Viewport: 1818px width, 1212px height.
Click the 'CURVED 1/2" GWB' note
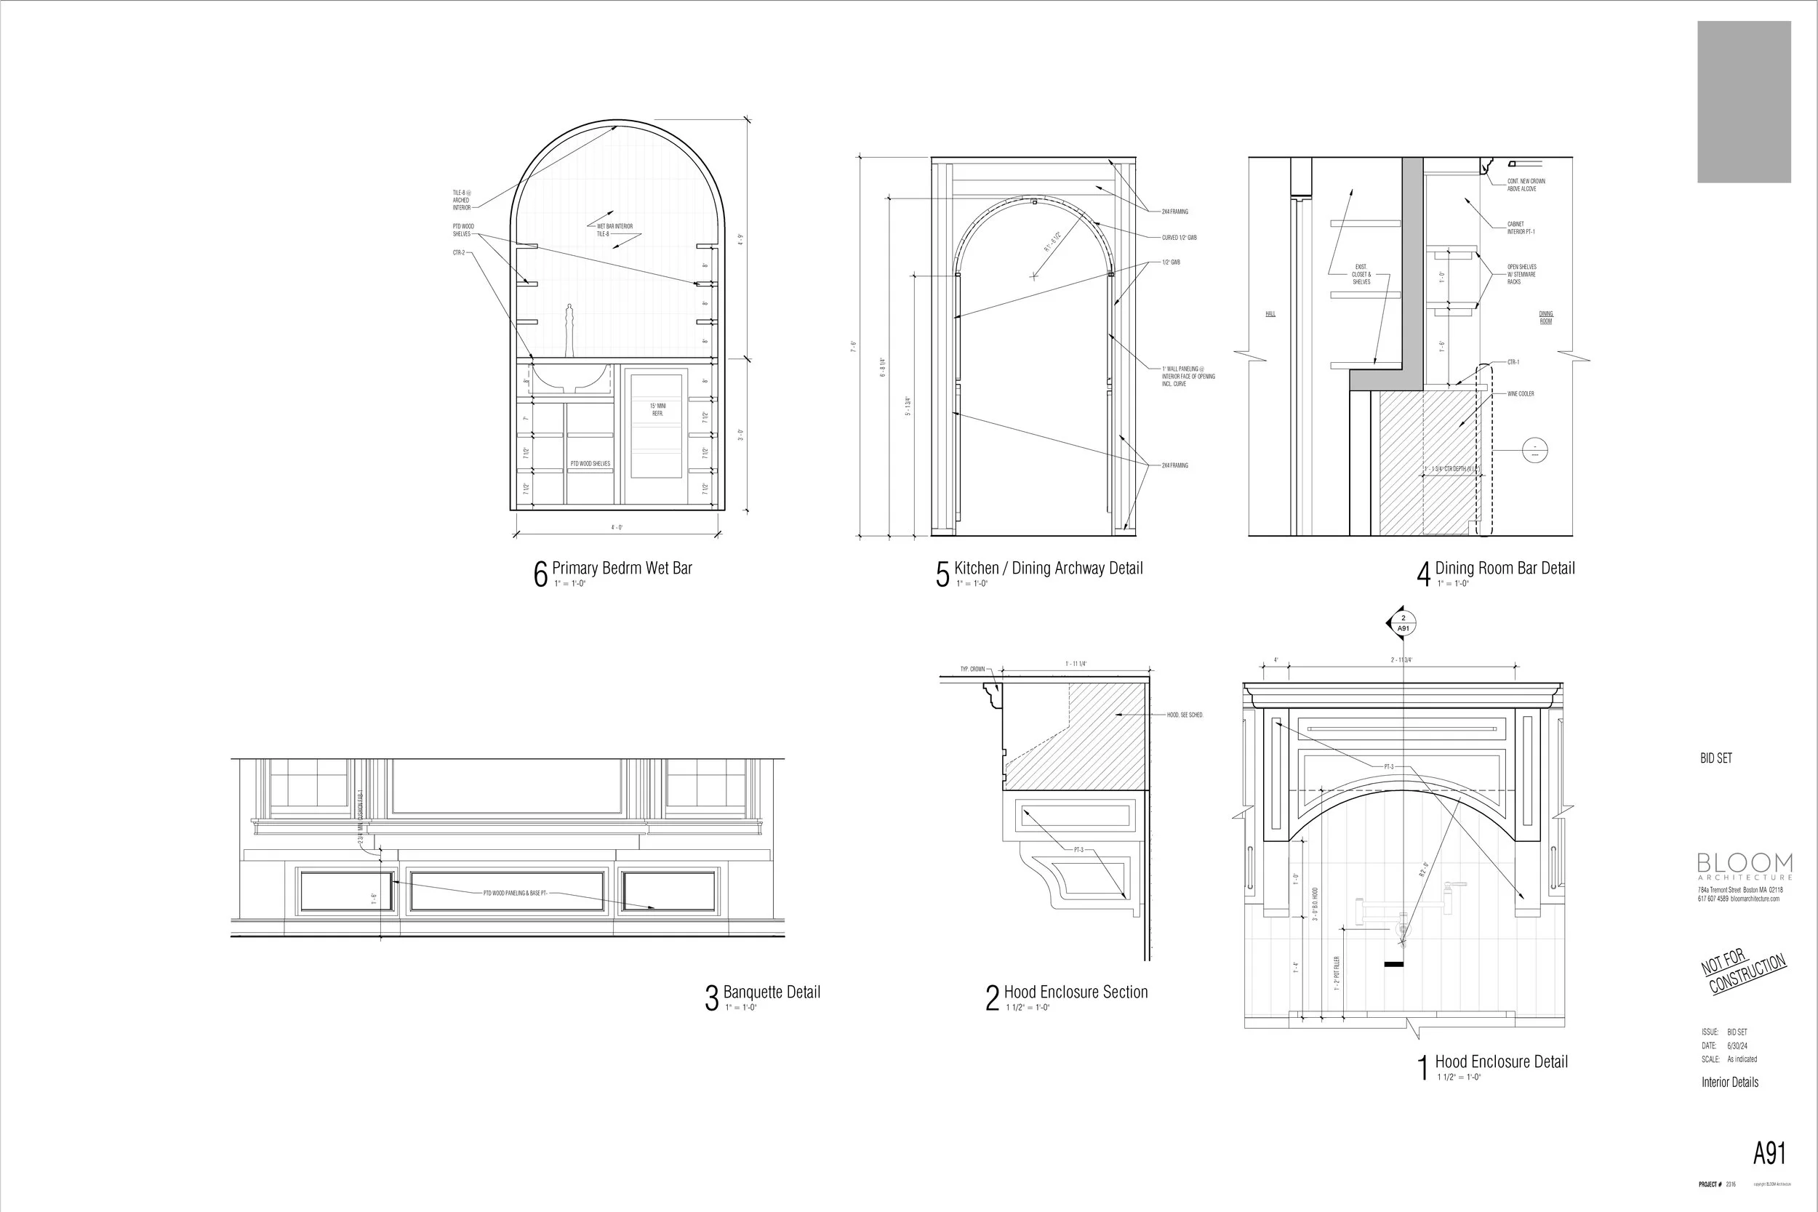click(x=1179, y=238)
